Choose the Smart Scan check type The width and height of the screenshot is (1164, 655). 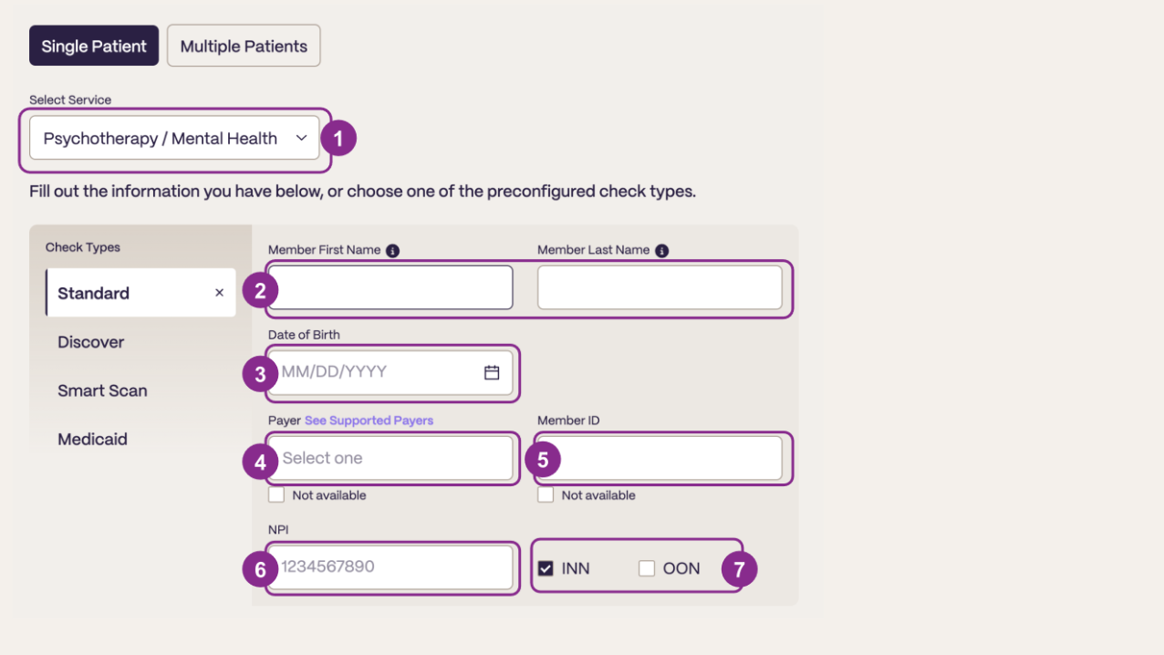click(x=102, y=390)
